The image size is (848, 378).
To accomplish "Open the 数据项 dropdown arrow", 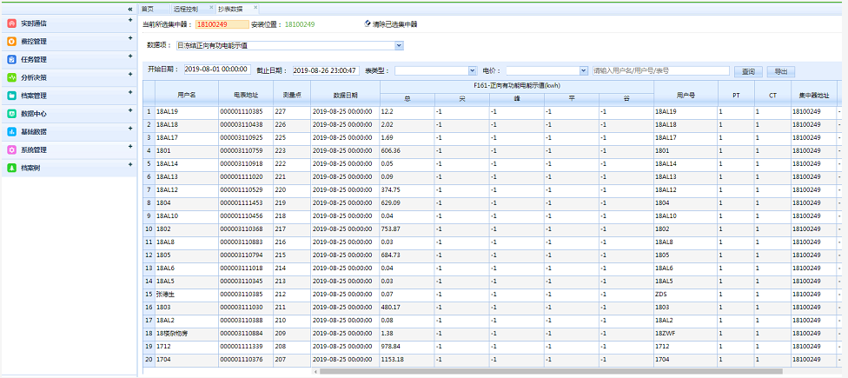I will pos(399,46).
